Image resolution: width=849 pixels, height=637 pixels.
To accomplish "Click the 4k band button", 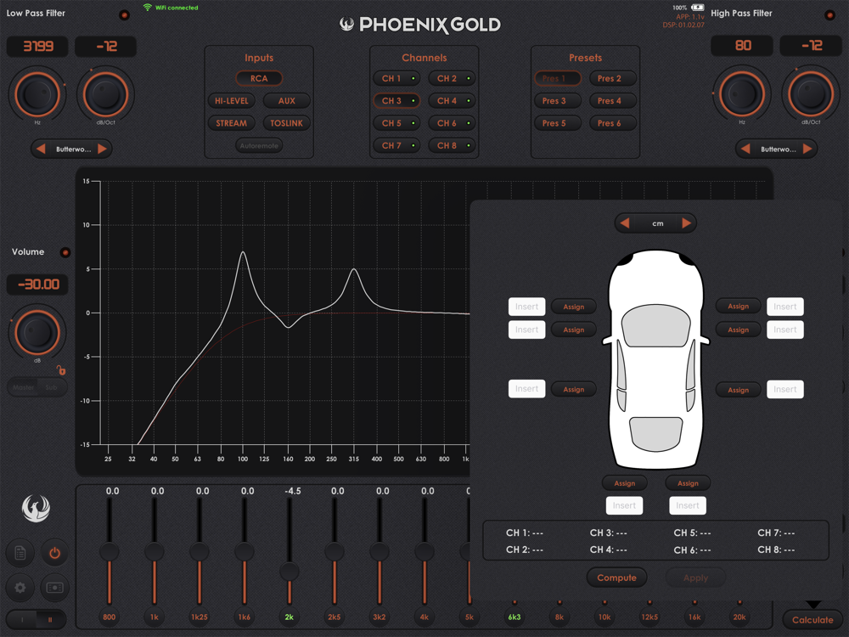I will point(424,617).
